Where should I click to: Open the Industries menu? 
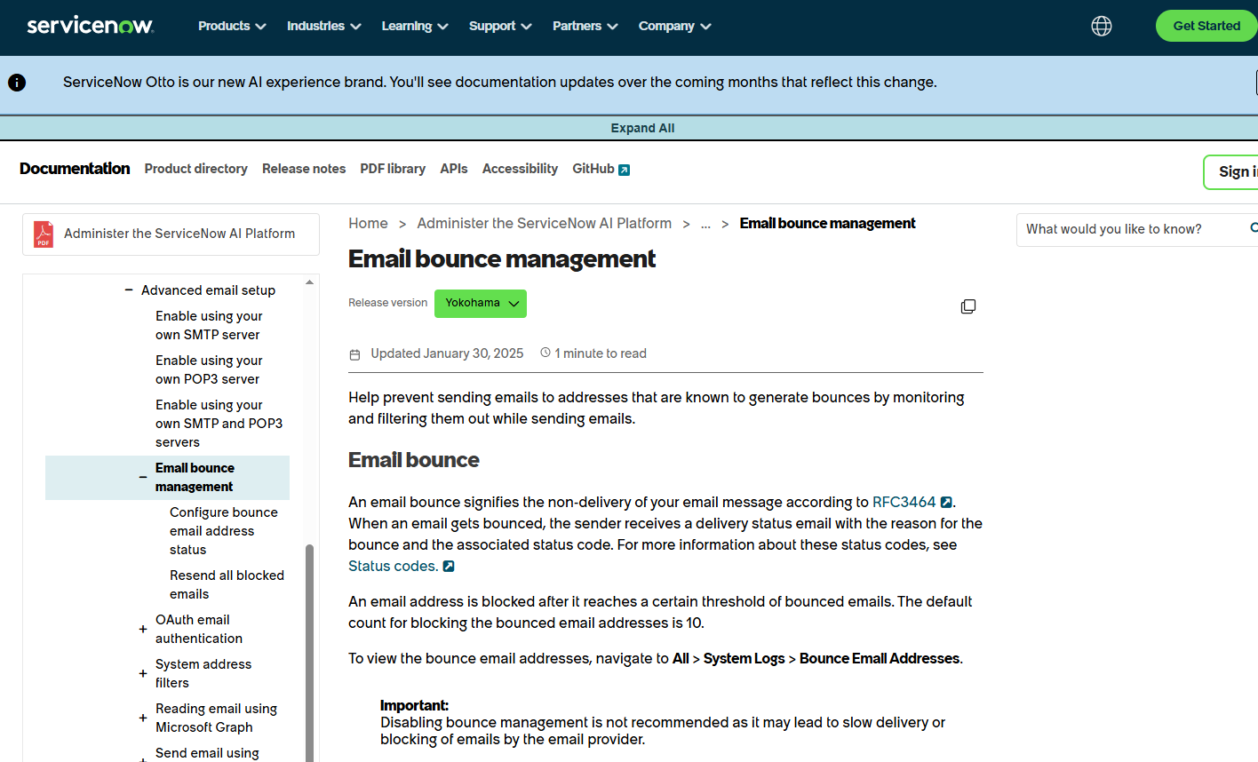323,26
